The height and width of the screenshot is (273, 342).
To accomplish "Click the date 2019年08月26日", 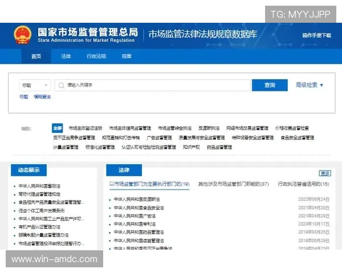I will click(313, 232).
